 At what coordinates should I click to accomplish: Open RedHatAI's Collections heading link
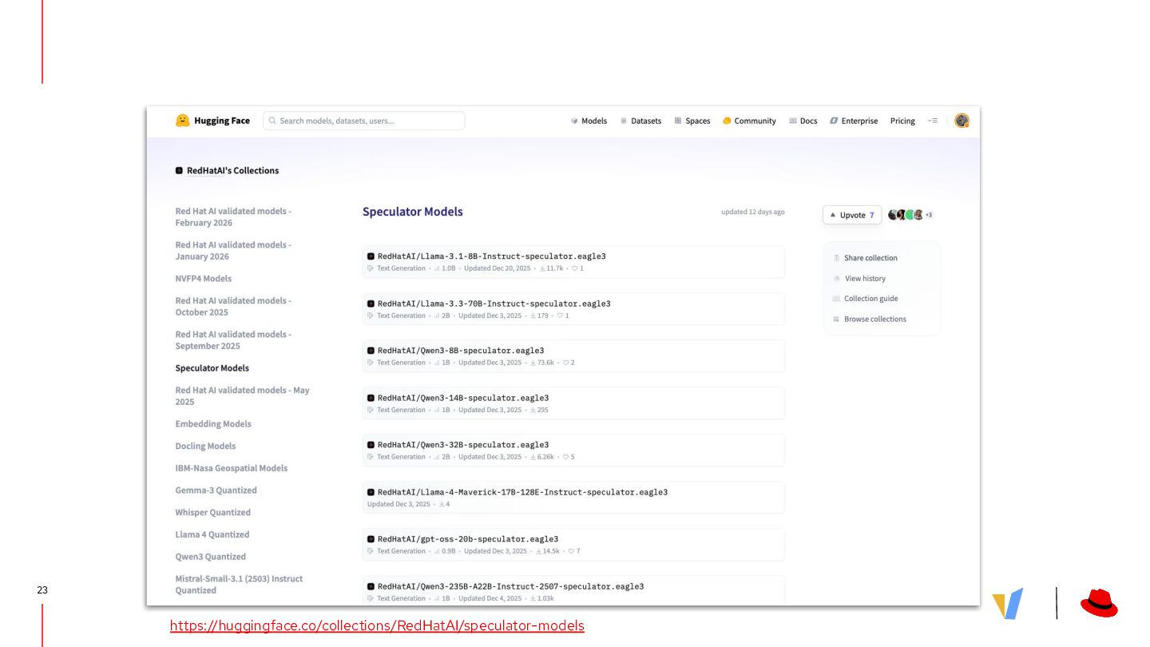(232, 170)
